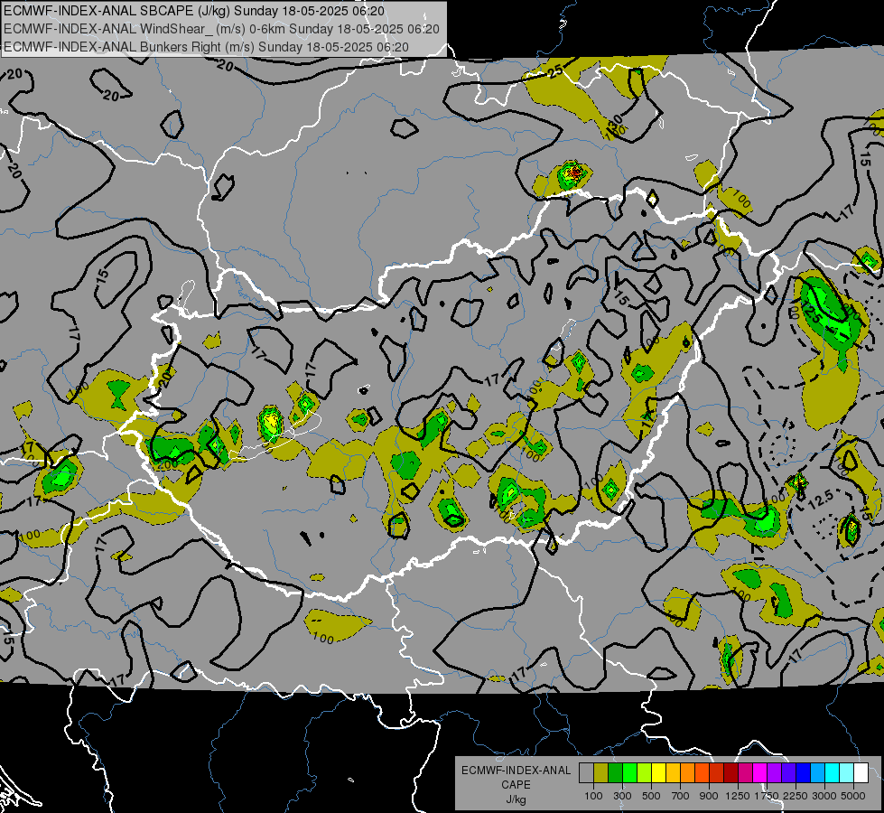Click the '25' contour label on map

555,71
